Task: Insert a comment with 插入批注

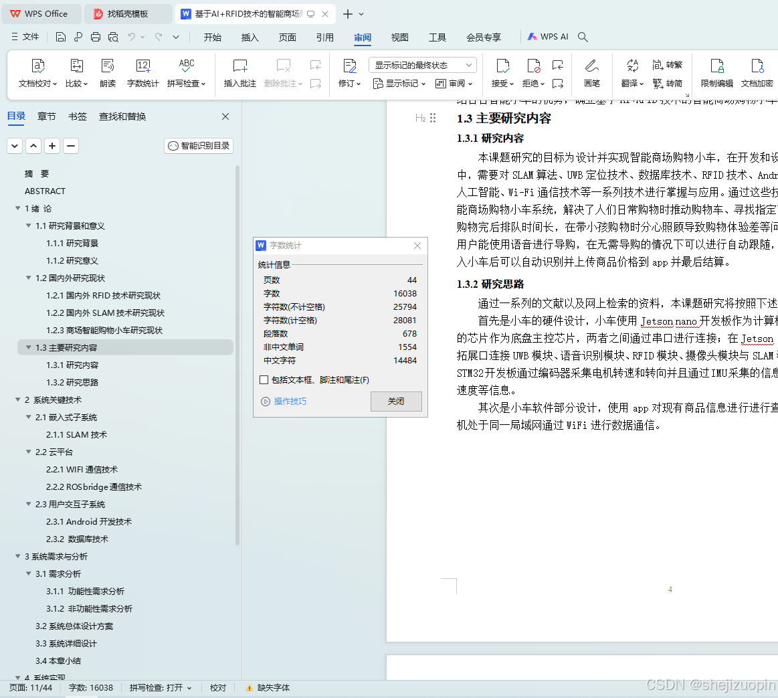Action: pos(239,73)
